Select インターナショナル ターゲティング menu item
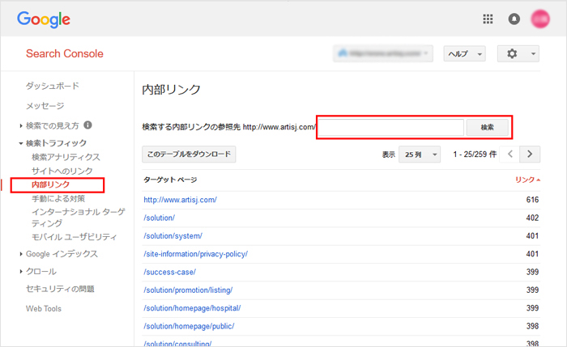567x347 pixels. 78,218
